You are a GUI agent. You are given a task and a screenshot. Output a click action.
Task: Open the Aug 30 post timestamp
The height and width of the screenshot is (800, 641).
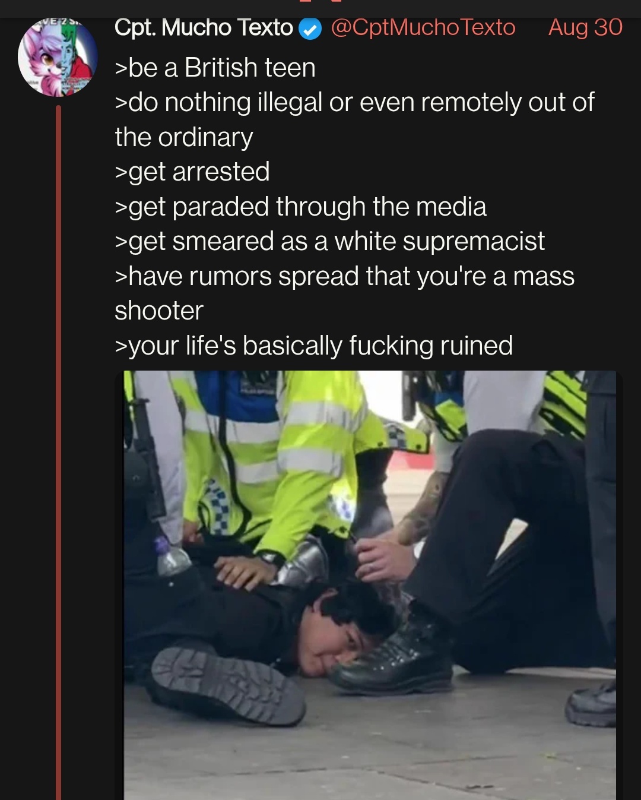coord(585,27)
